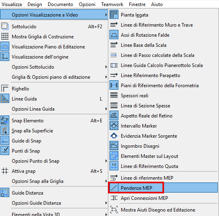Click the Aspetto Reale del Retino icon

(x=114, y=115)
